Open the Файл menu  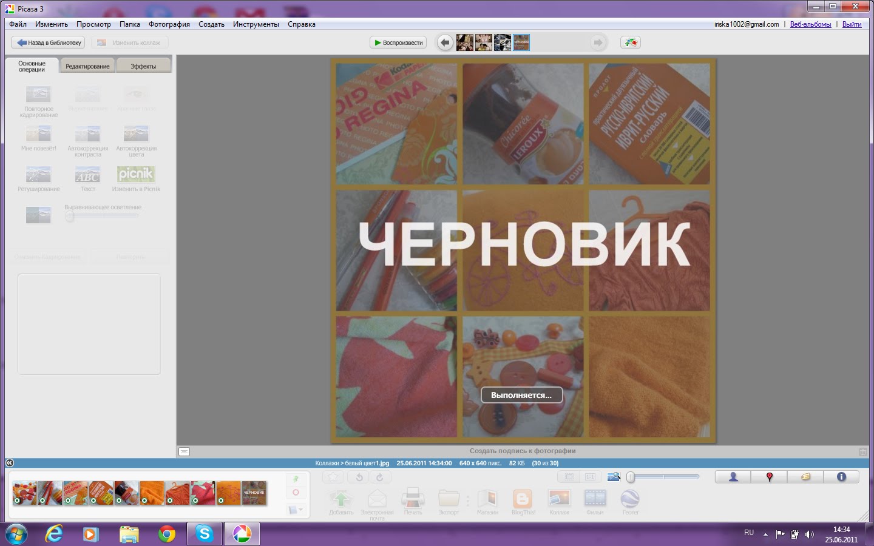pyautogui.click(x=18, y=24)
